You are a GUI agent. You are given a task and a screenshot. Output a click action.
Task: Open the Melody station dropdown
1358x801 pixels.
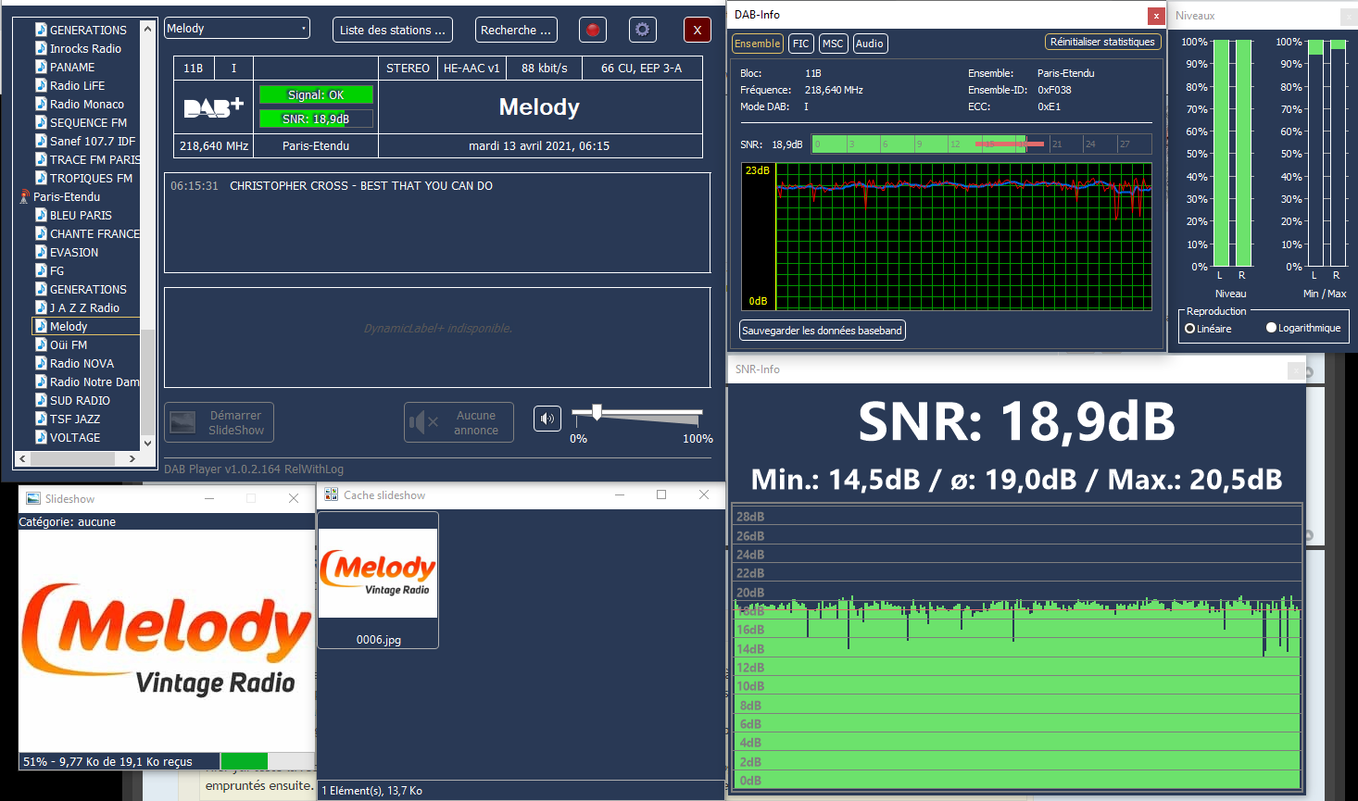click(237, 29)
